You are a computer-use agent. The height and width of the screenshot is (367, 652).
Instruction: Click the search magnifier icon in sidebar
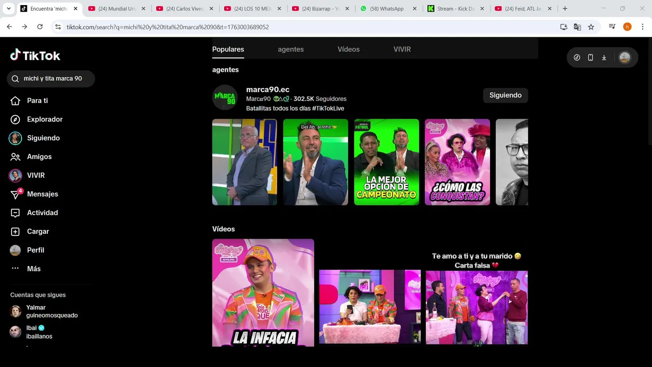[x=15, y=78]
